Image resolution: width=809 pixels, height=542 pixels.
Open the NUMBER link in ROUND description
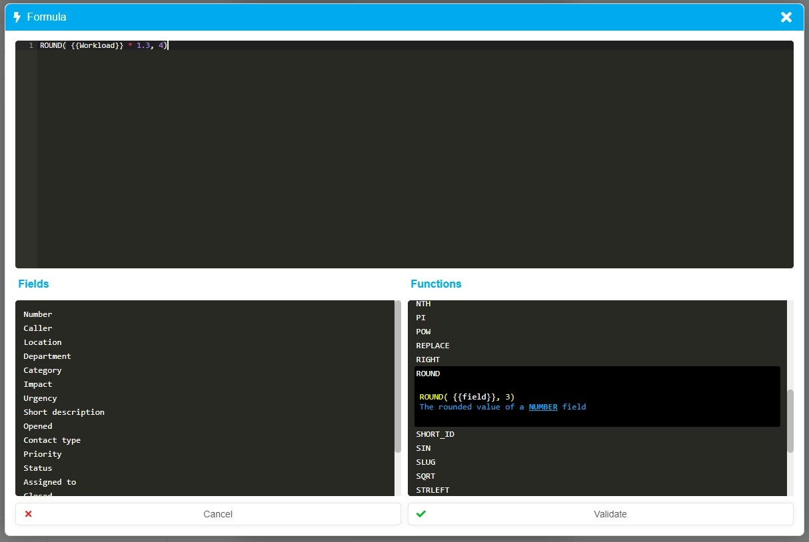tap(542, 407)
